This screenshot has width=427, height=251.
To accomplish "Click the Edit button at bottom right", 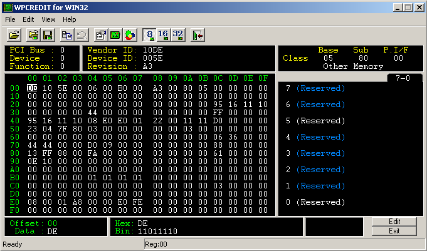I will tap(394, 222).
